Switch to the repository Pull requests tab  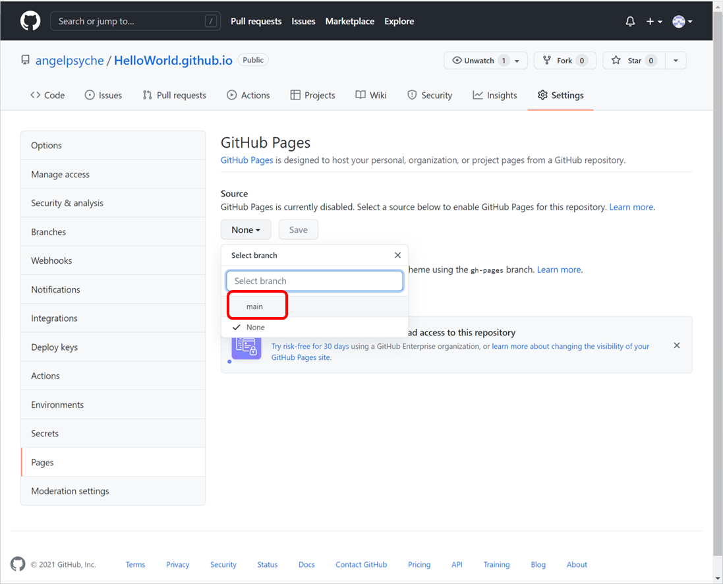[x=174, y=95]
